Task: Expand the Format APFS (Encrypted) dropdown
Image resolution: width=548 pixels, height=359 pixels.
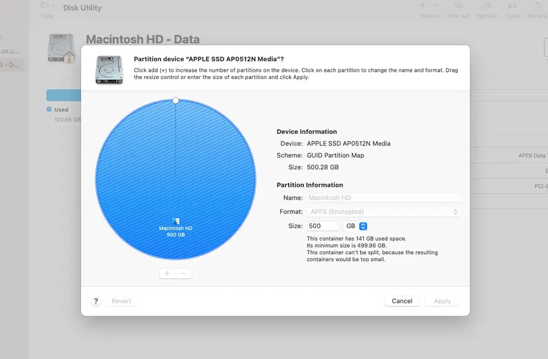Action: coord(384,212)
